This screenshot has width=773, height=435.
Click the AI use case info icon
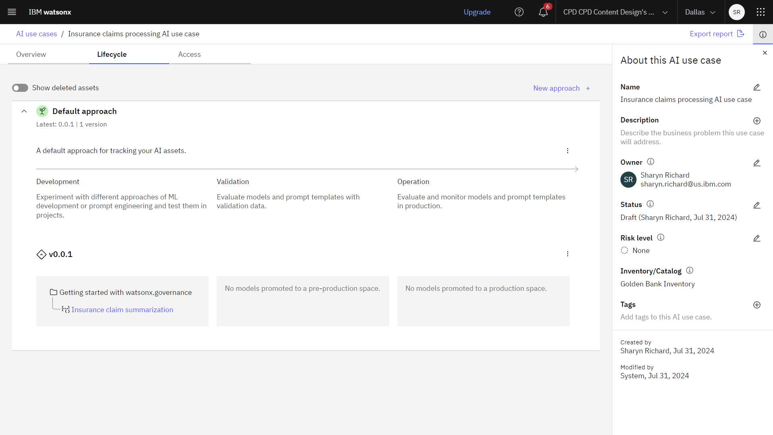click(763, 34)
